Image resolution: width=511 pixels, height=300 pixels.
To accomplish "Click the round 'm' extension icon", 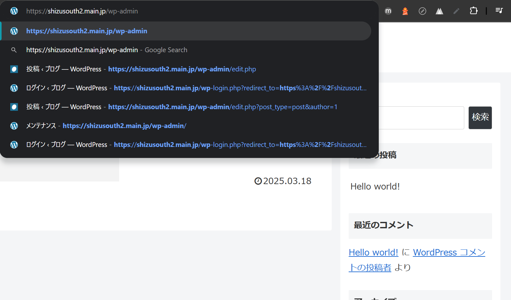I will coord(388,11).
